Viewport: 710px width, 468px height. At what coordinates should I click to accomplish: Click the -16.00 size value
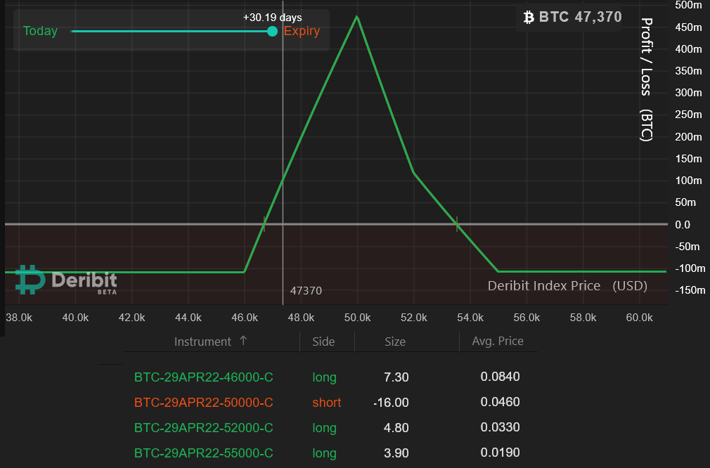(x=392, y=403)
